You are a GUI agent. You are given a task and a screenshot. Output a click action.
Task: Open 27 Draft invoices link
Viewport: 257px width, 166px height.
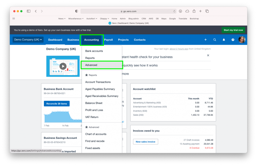pos(191,140)
